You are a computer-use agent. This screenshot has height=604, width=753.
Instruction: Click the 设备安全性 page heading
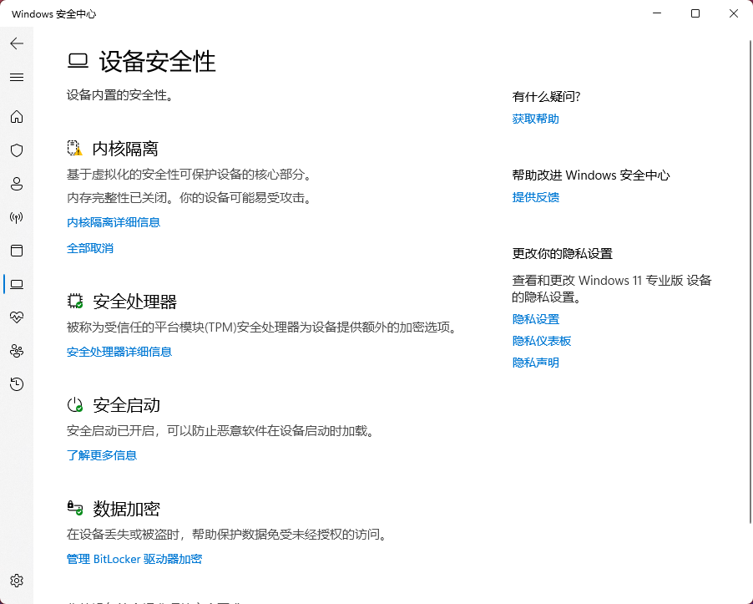click(x=158, y=62)
